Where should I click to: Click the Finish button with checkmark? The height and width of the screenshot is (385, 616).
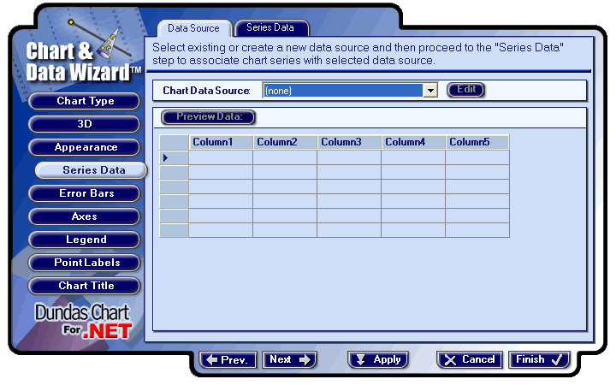pyautogui.click(x=539, y=359)
